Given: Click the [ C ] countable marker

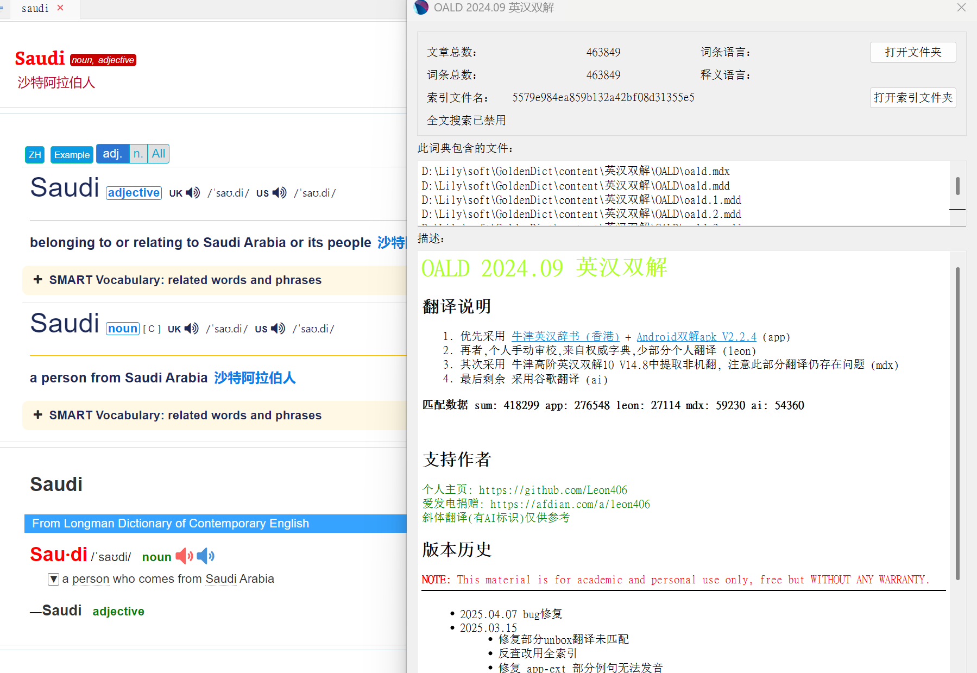Looking at the screenshot, I should [152, 329].
